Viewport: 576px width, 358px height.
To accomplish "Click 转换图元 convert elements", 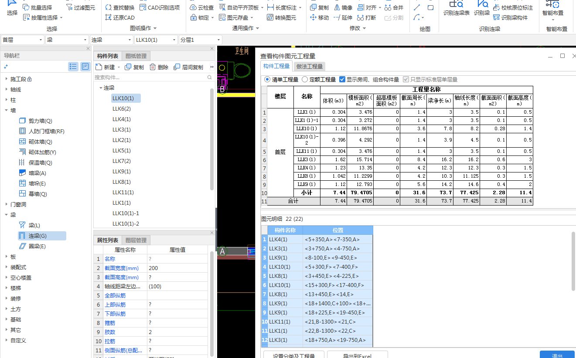I will tap(282, 17).
